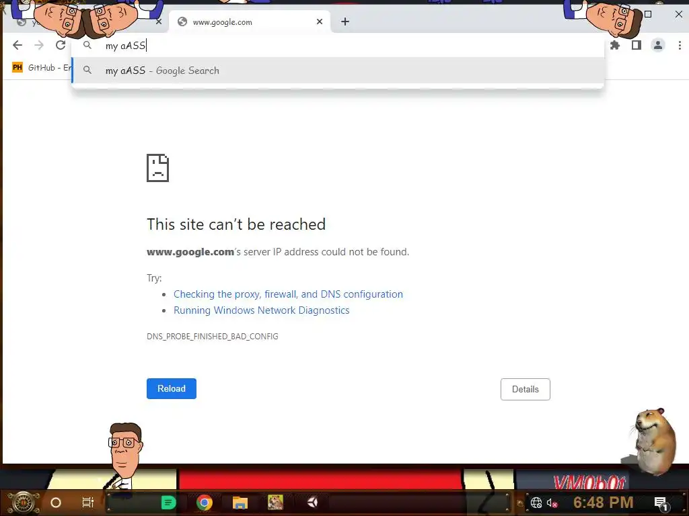689x516 pixels.
Task: Open the GitHub bookmark with PH icon
Action: (x=41, y=68)
